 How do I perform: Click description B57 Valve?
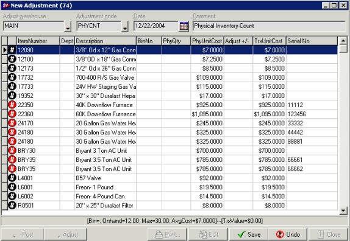(105, 178)
